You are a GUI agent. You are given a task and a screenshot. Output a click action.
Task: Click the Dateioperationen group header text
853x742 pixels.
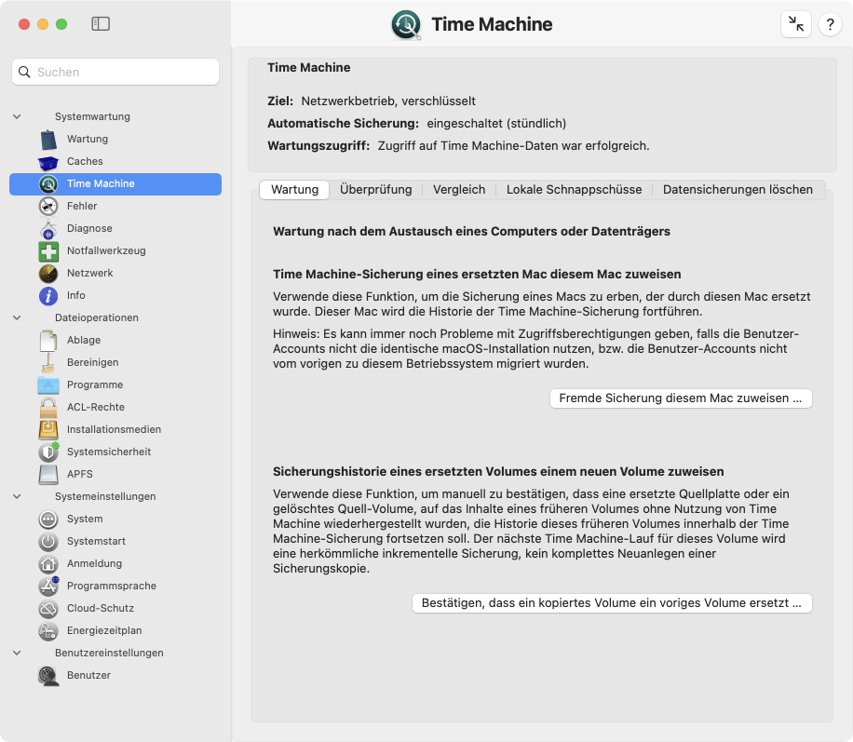[x=97, y=317]
